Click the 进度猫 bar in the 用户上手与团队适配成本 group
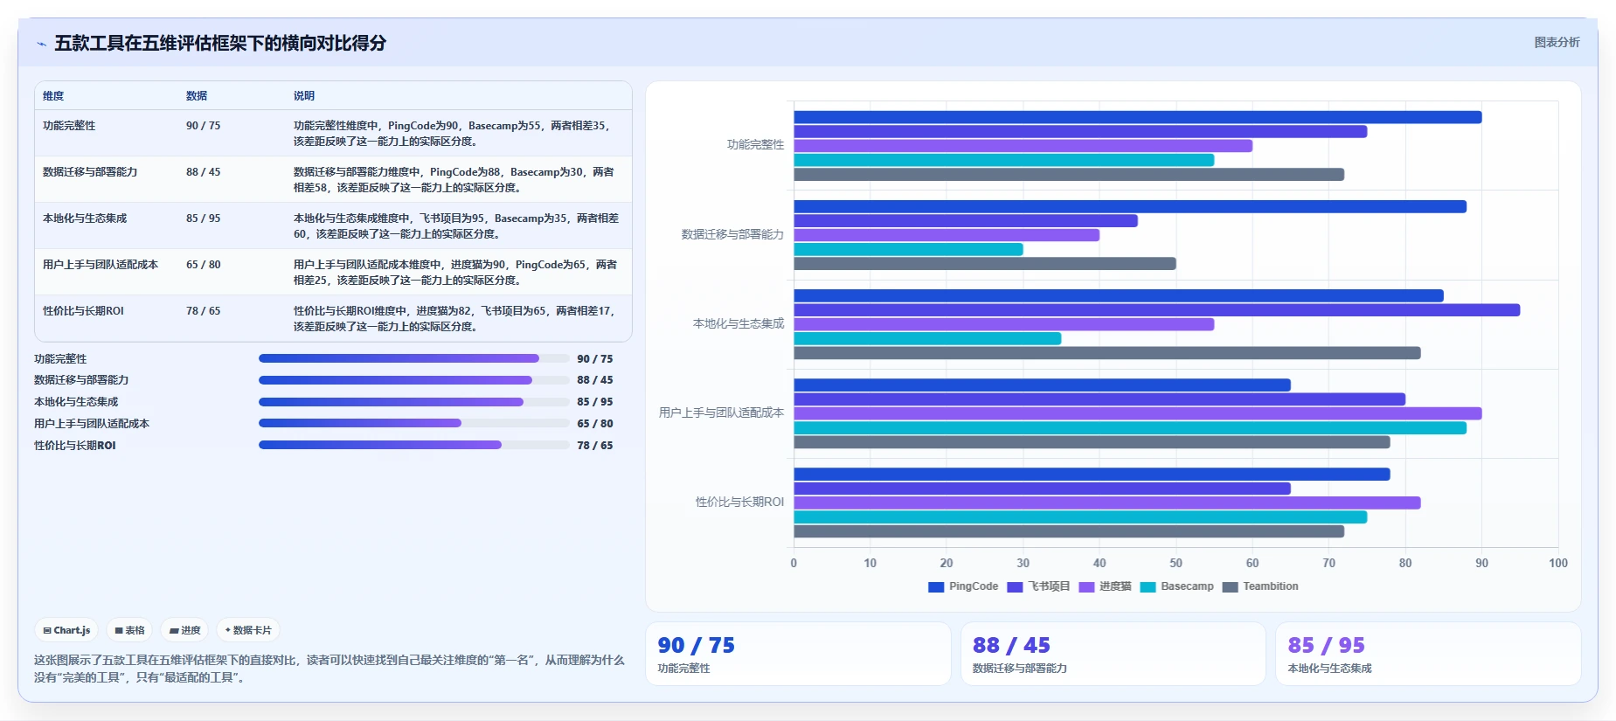The width and height of the screenshot is (1616, 721). coord(1137,413)
